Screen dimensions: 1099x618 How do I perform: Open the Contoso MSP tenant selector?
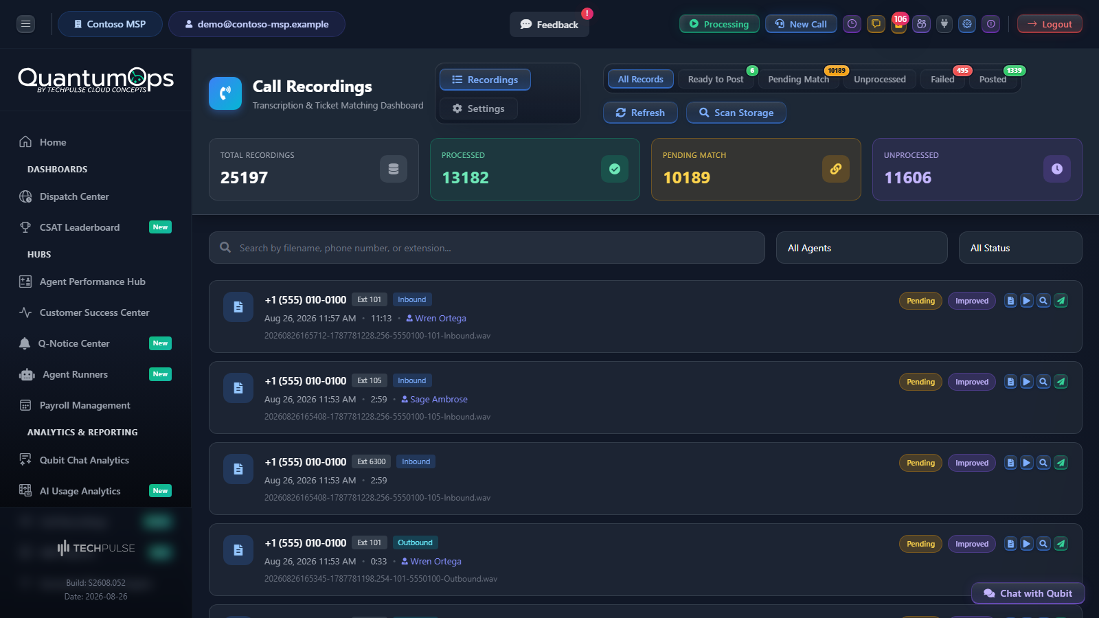click(x=110, y=24)
